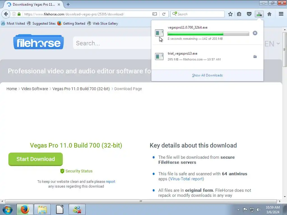Click Firefox icon in the taskbar

[x=25, y=209]
